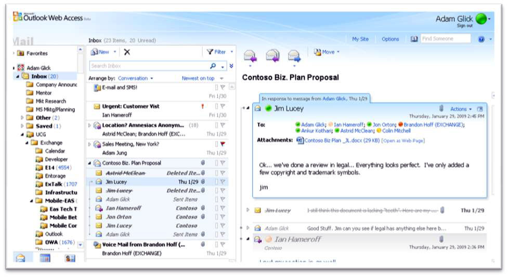This screenshot has height=277, width=508.
Task: Toggle the red flag on Sales Meeting, New York?
Action: (223, 144)
